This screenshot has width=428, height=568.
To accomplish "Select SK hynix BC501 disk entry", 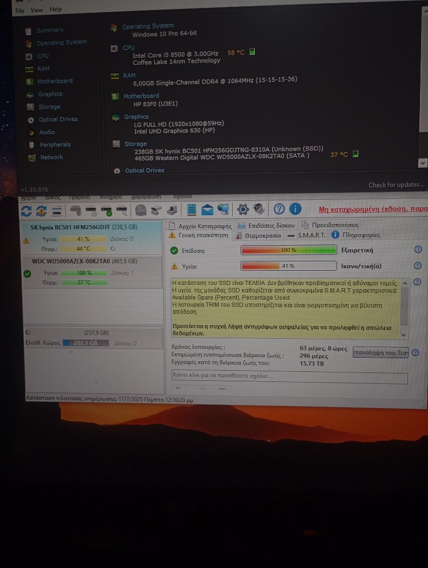I will coord(92,238).
